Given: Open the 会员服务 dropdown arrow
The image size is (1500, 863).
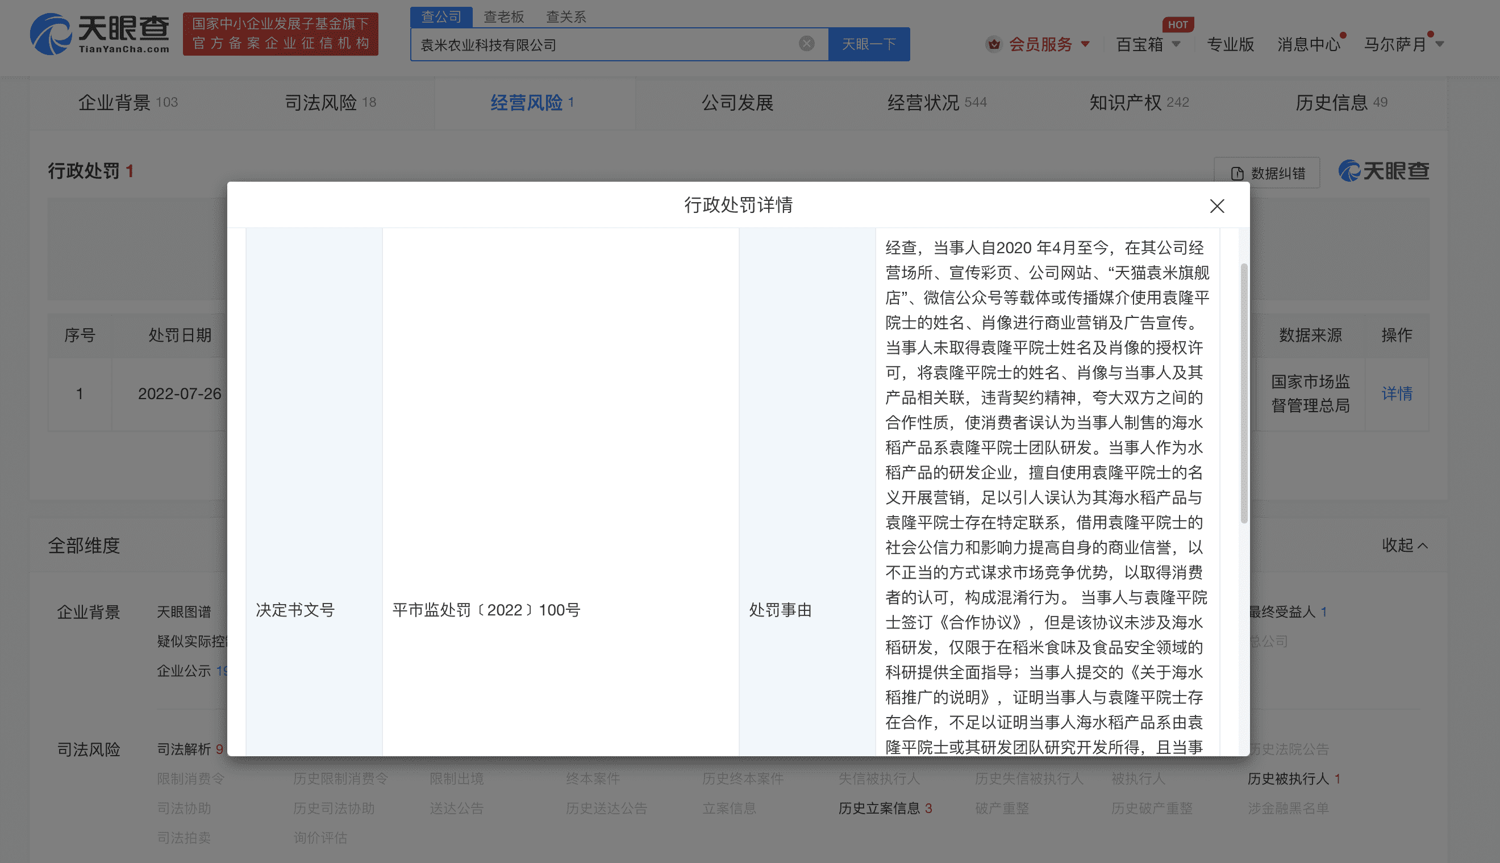Looking at the screenshot, I should 1085,44.
